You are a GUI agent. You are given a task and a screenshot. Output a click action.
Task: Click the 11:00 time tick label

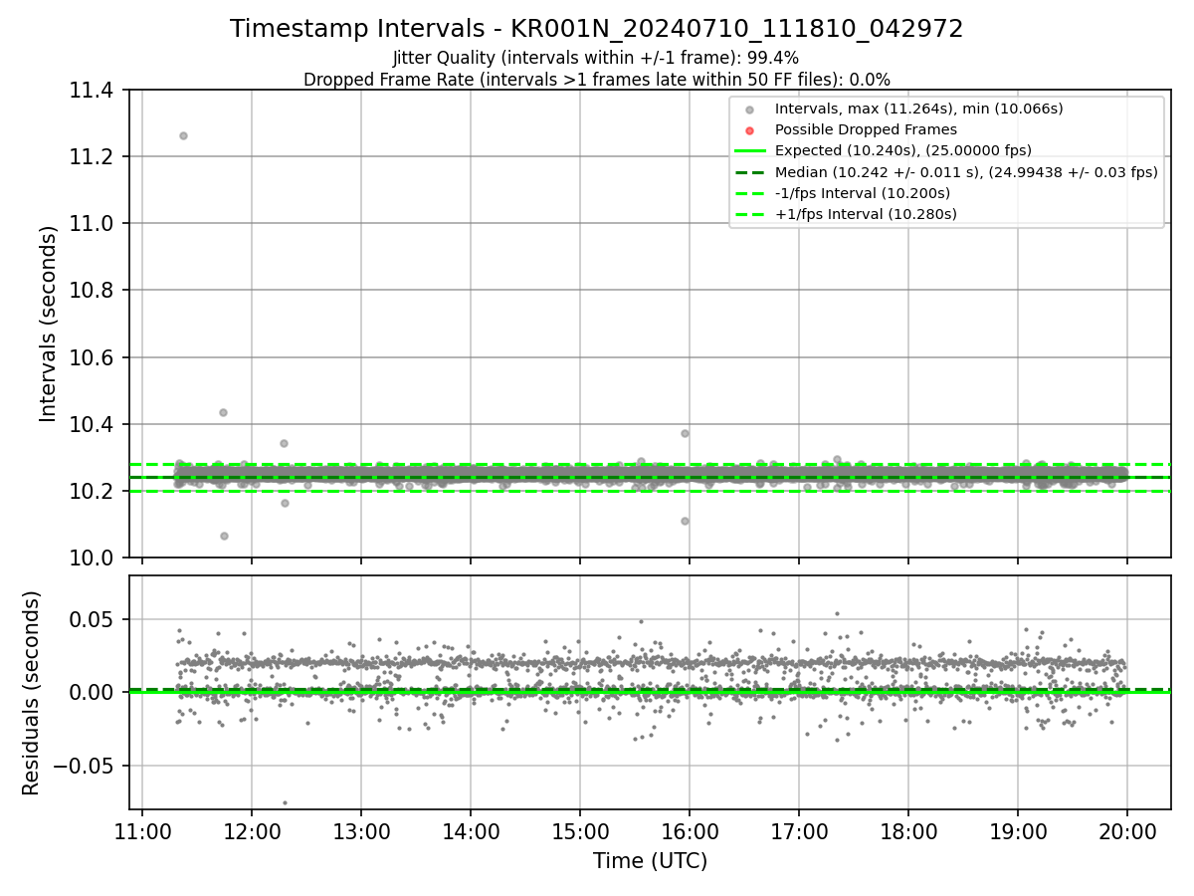tap(142, 830)
